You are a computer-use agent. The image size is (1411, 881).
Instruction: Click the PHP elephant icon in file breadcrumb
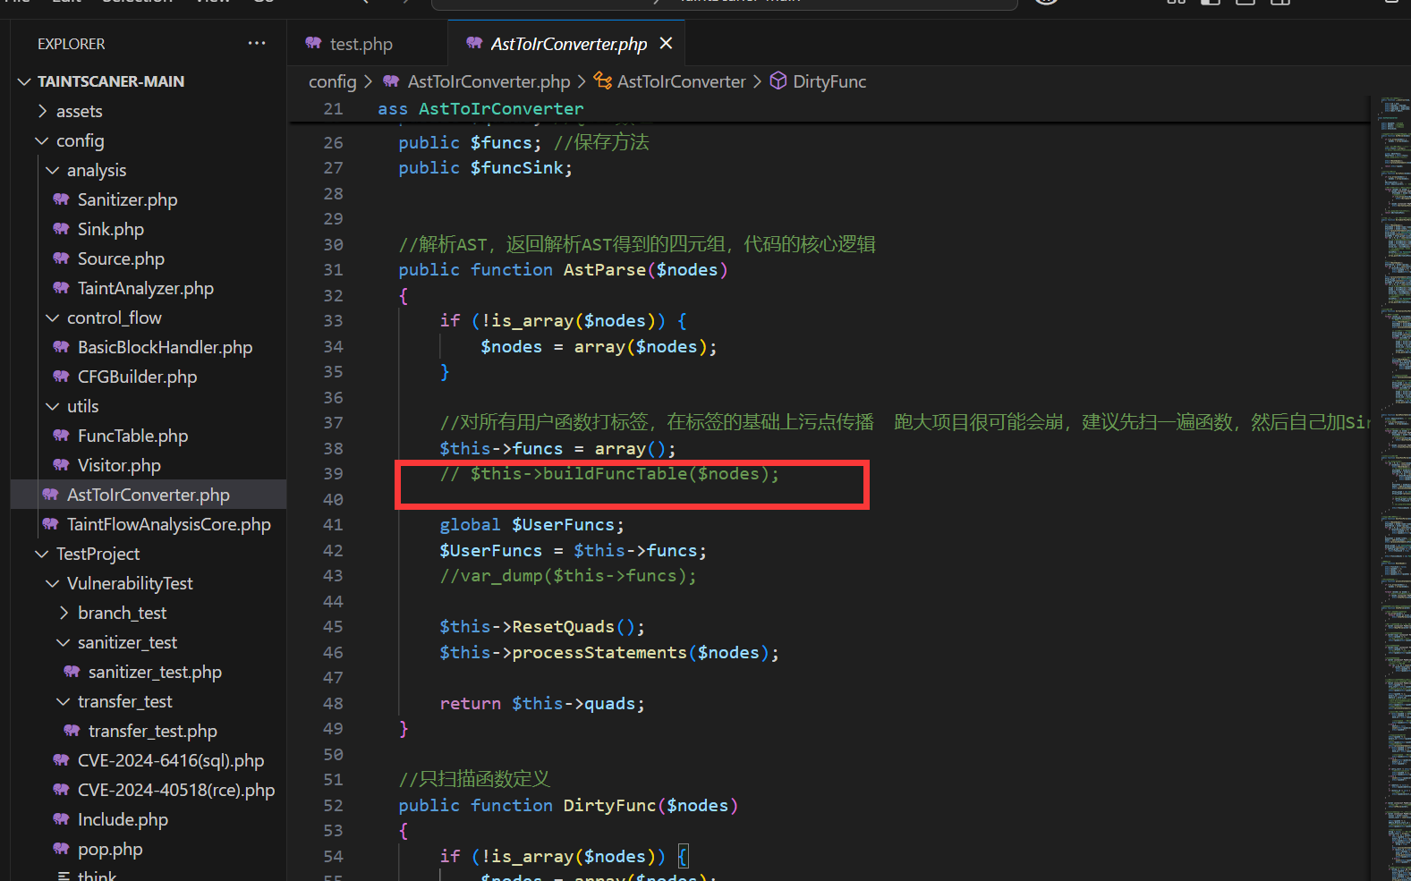(x=391, y=81)
